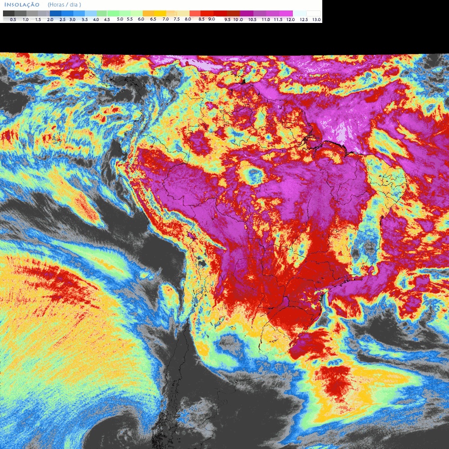Click the '(Horas / dia)' units label

point(64,4)
